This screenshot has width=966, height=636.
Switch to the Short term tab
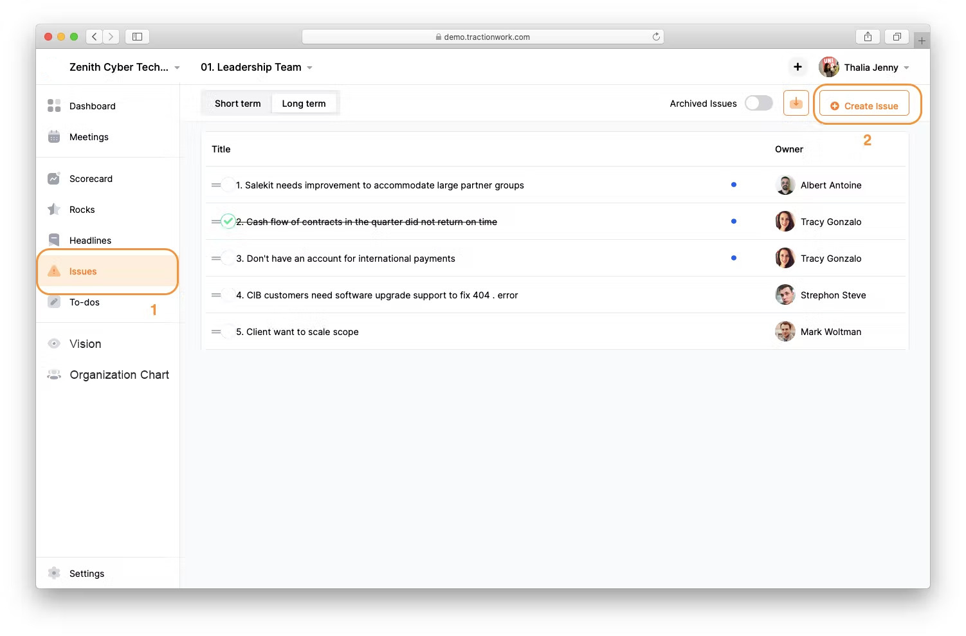coord(238,104)
